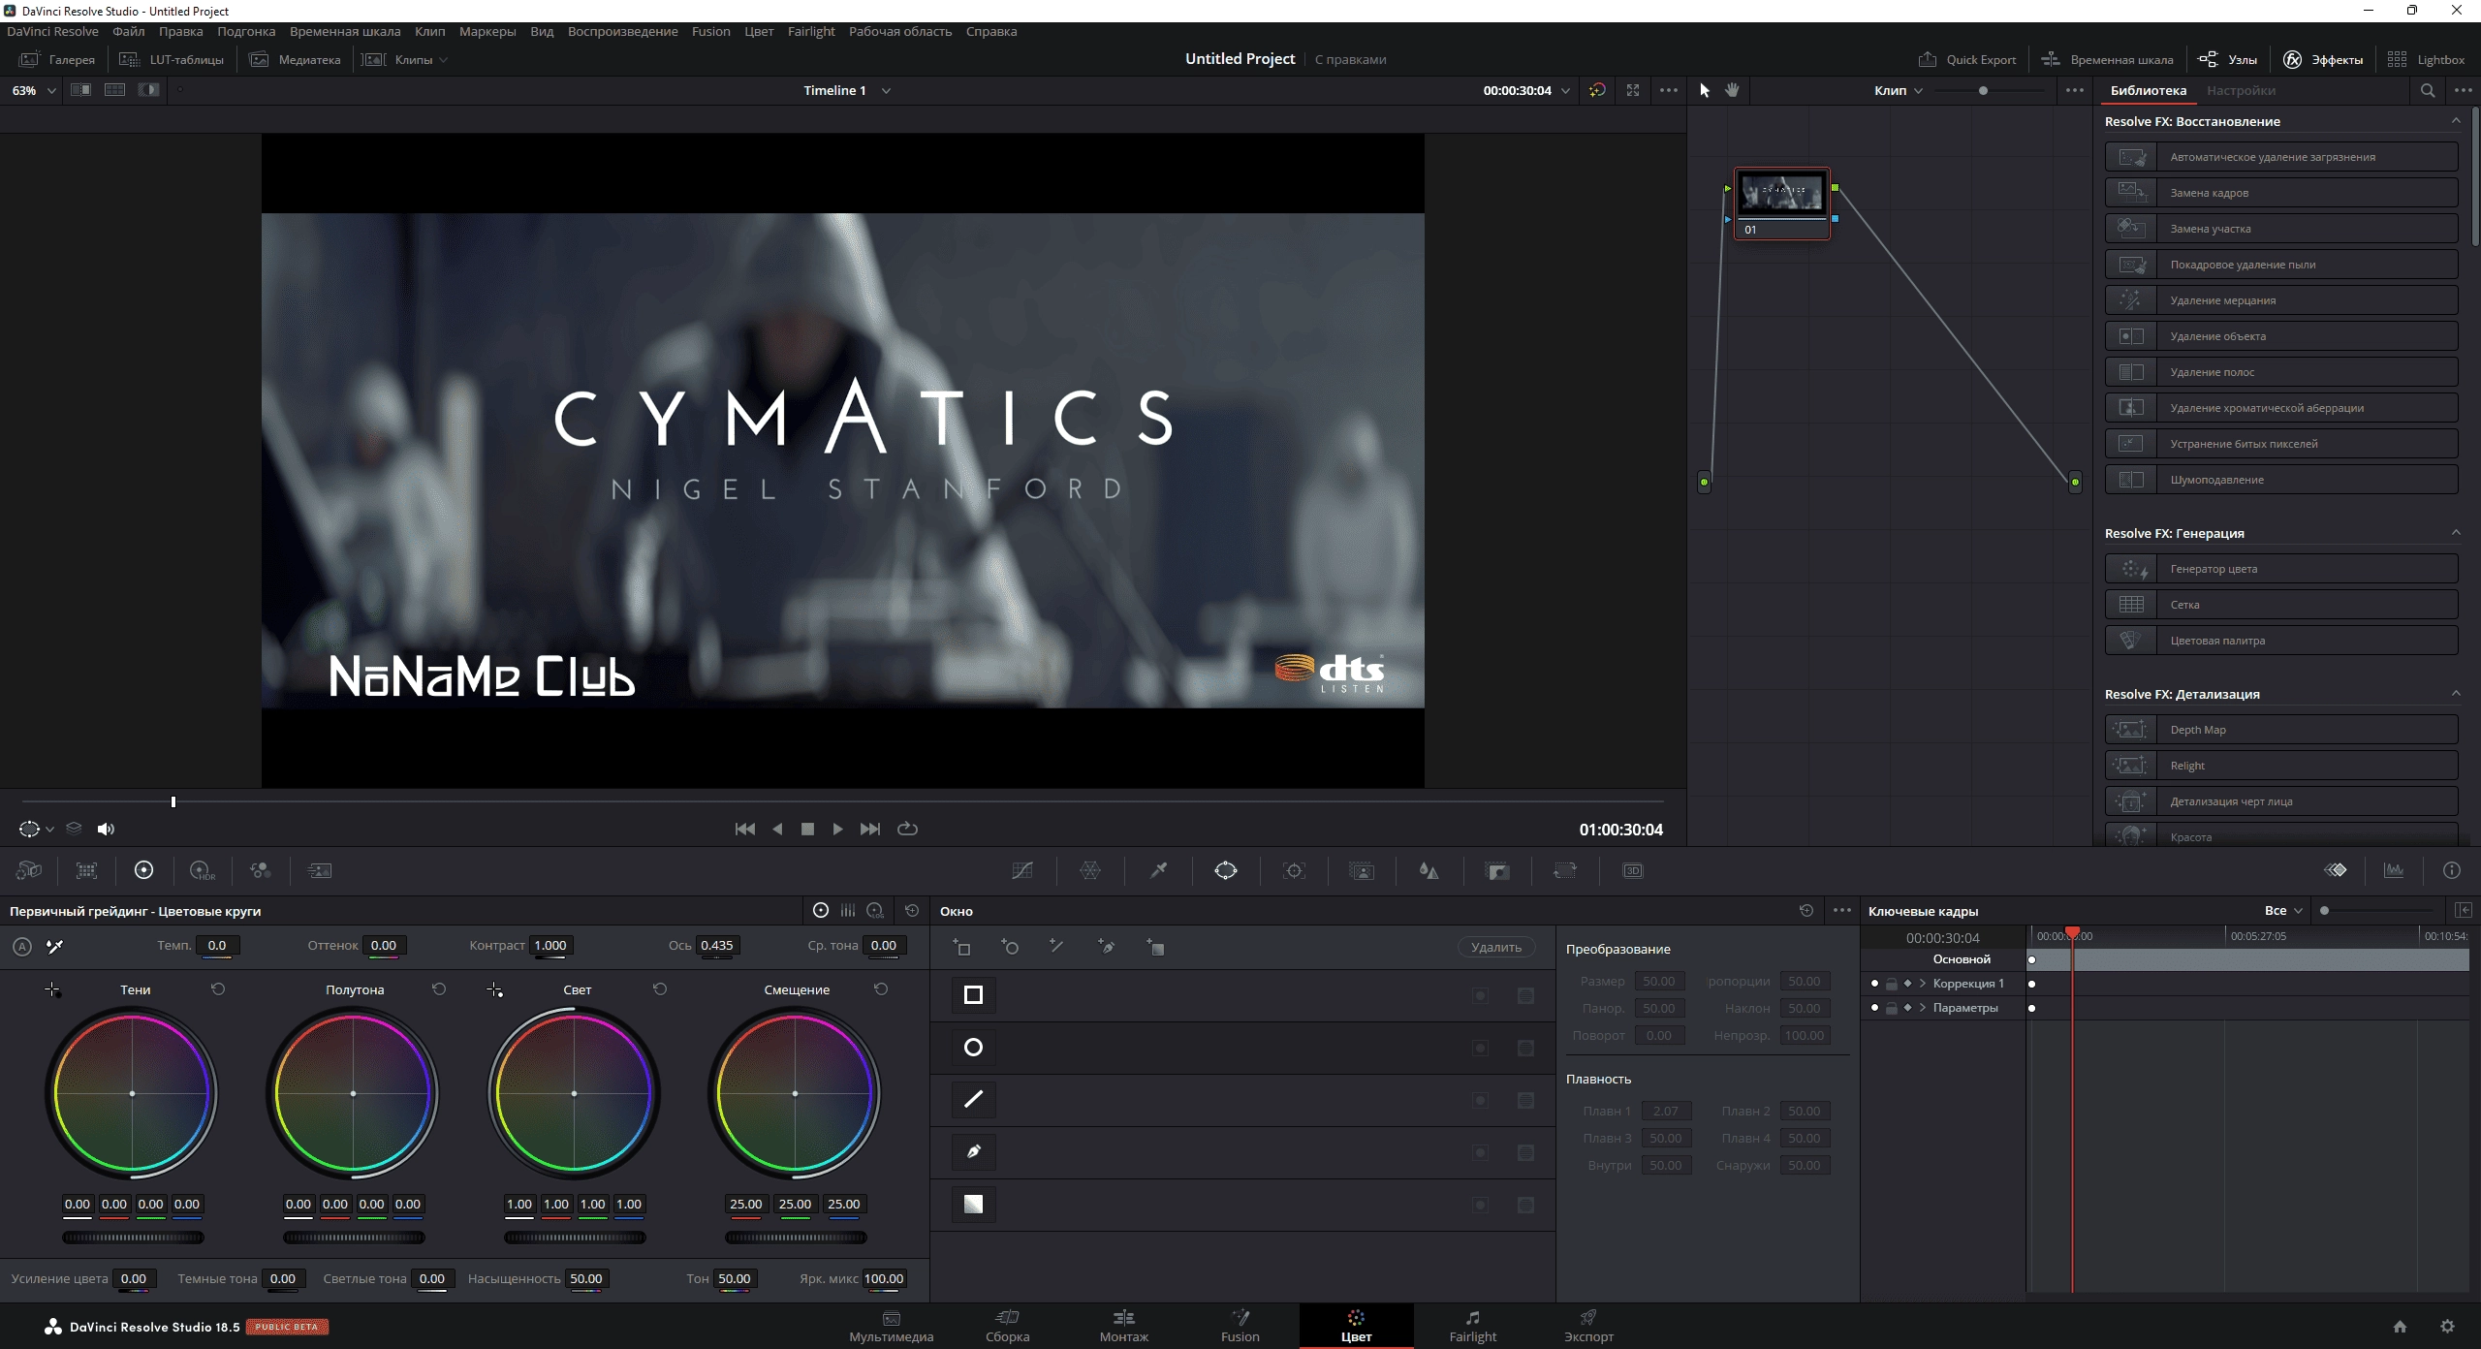Collapse Resolve FX: Восстановление section
This screenshot has width=2481, height=1349.
pos(2456,121)
